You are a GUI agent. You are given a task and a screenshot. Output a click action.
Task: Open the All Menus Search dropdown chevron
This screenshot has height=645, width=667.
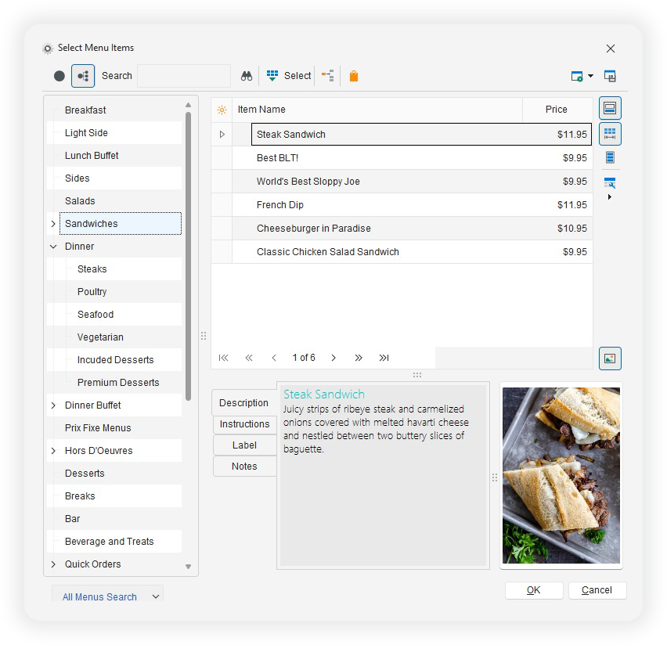click(154, 596)
